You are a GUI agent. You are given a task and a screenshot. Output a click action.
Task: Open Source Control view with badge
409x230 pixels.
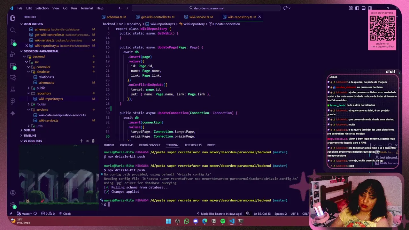[13, 42]
